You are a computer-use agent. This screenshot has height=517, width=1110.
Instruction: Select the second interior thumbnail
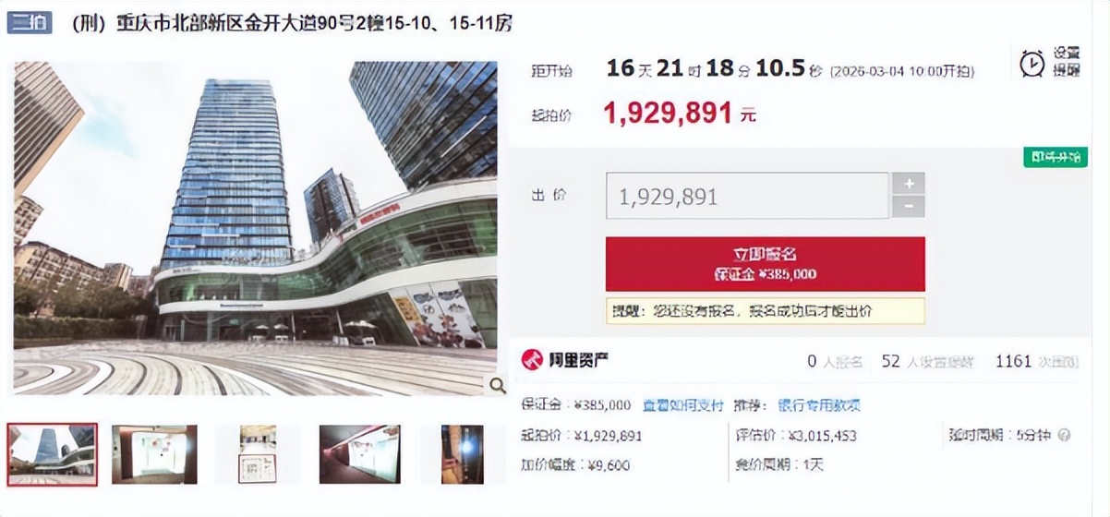coord(155,454)
